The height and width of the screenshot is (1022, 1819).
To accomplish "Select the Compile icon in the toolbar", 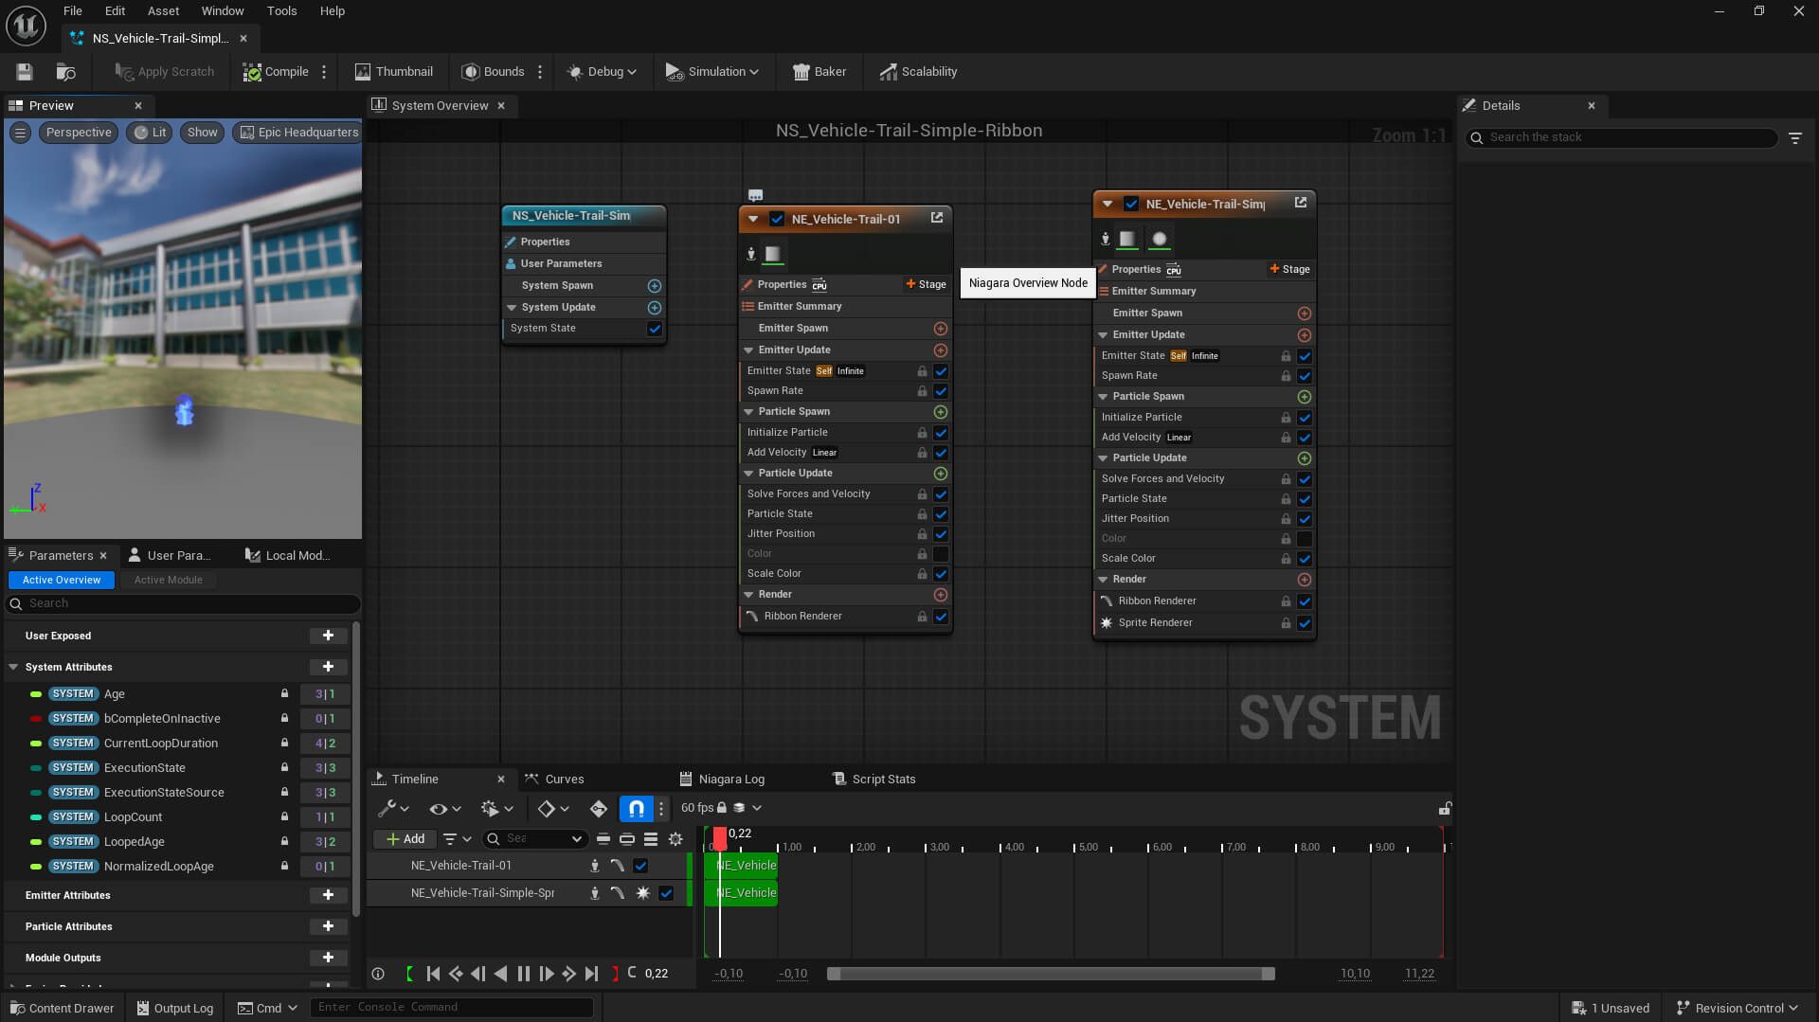I will (252, 71).
